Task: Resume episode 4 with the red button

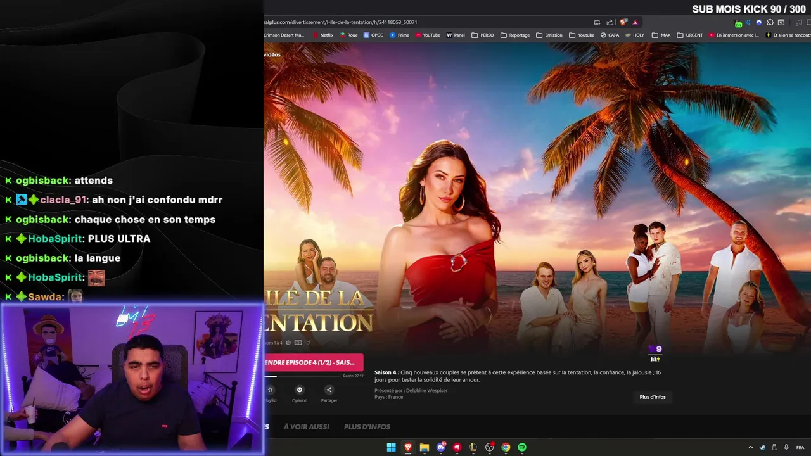Action: 314,362
